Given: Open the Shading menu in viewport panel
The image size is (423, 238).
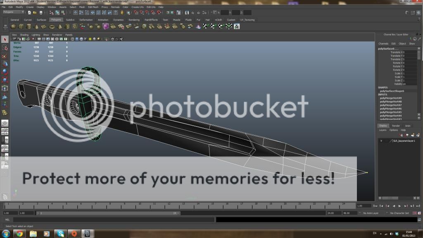Looking at the screenshot, I should coord(24,35).
